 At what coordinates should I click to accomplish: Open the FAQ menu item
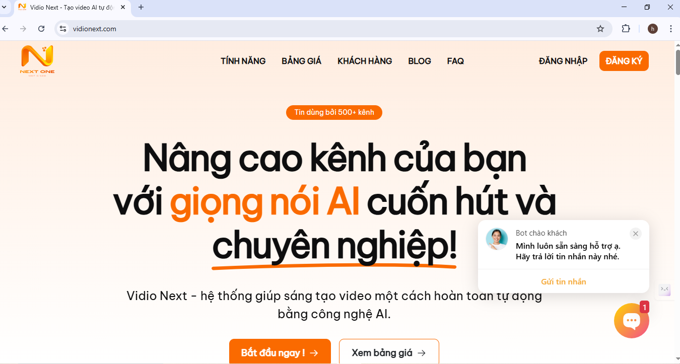(x=455, y=61)
